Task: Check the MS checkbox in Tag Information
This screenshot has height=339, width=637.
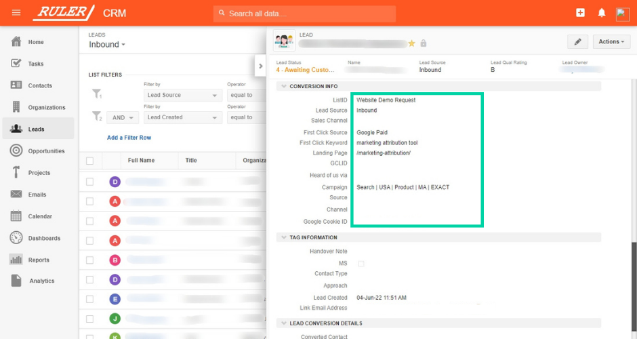Action: 361,263
